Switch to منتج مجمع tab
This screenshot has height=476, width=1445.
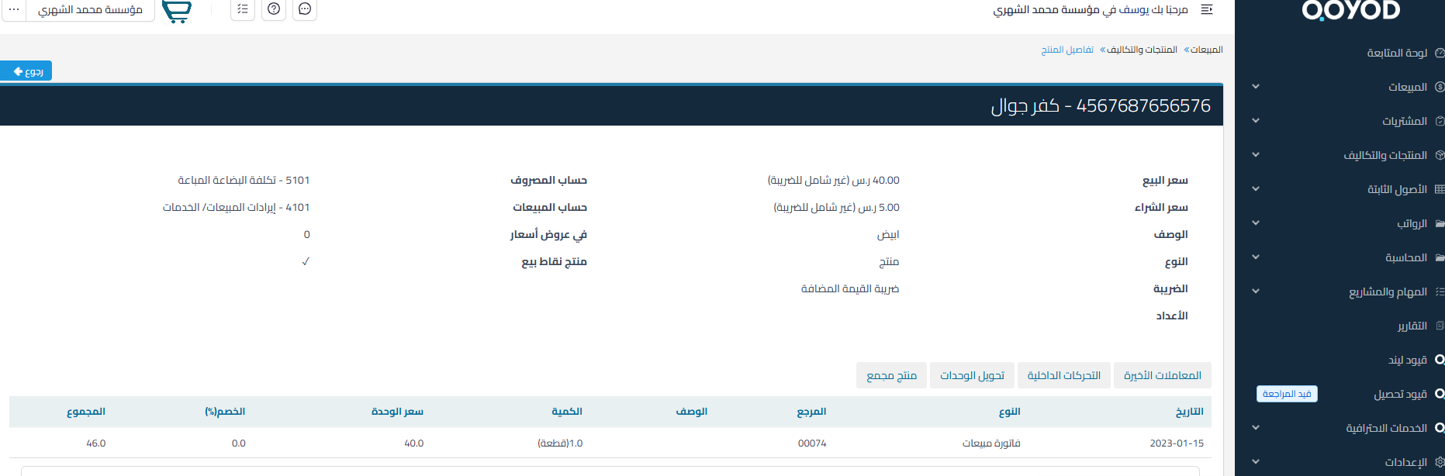coord(891,375)
